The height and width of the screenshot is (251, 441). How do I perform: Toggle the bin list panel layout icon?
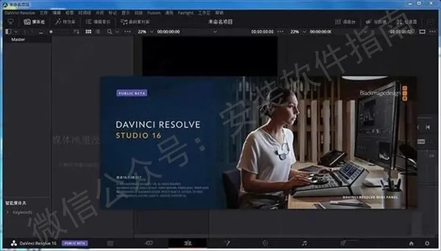(x=8, y=32)
